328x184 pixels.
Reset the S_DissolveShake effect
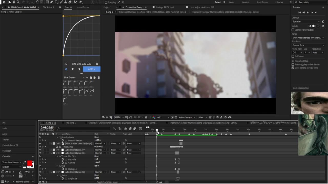coord(97,137)
